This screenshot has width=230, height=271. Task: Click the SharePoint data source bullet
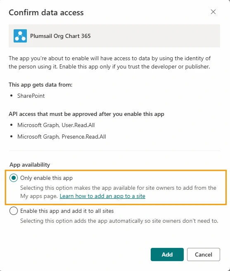pos(31,96)
